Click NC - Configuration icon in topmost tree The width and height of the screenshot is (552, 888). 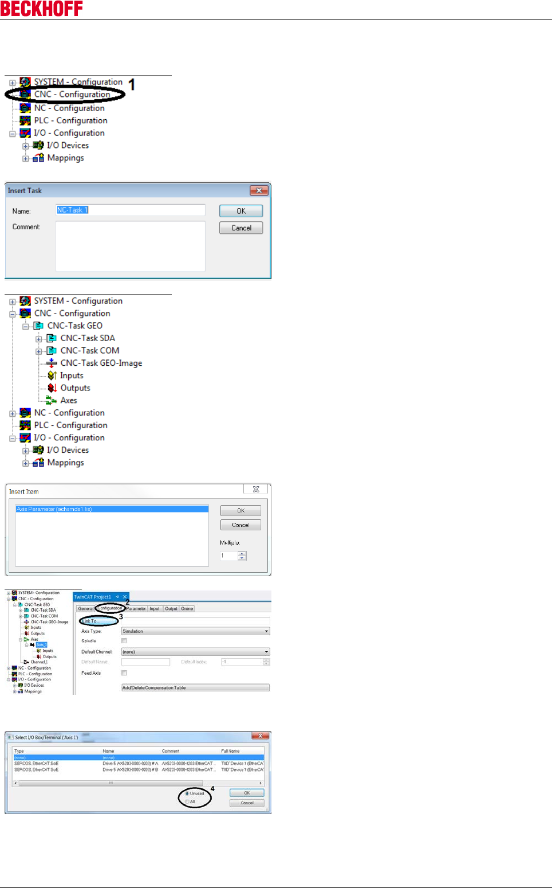[x=25, y=108]
